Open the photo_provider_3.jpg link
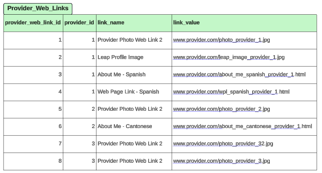The width and height of the screenshot is (322, 173). [x=222, y=161]
